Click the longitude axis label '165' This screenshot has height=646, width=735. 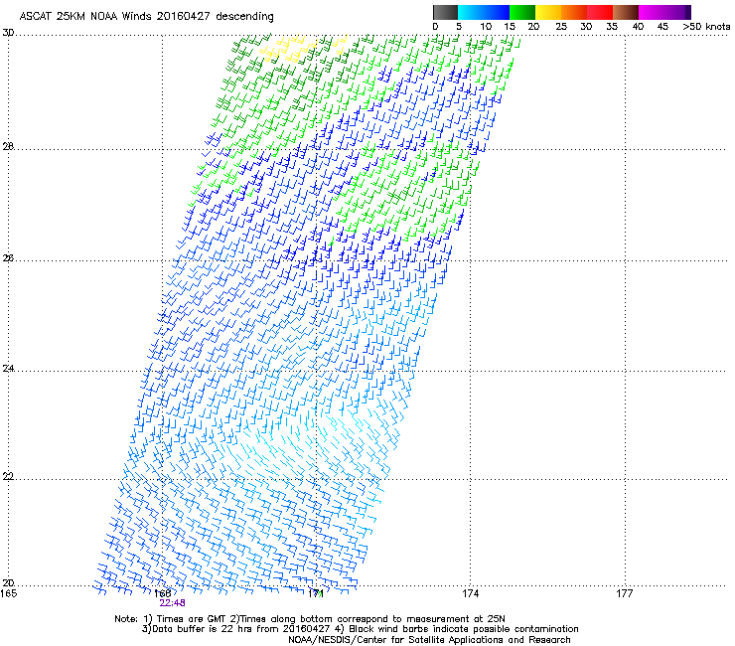click(x=8, y=593)
